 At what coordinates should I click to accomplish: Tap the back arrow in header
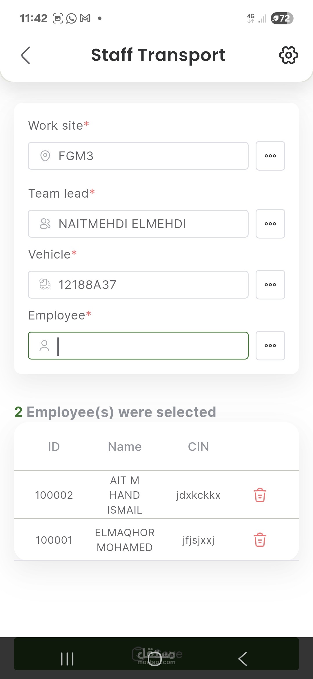(x=26, y=55)
